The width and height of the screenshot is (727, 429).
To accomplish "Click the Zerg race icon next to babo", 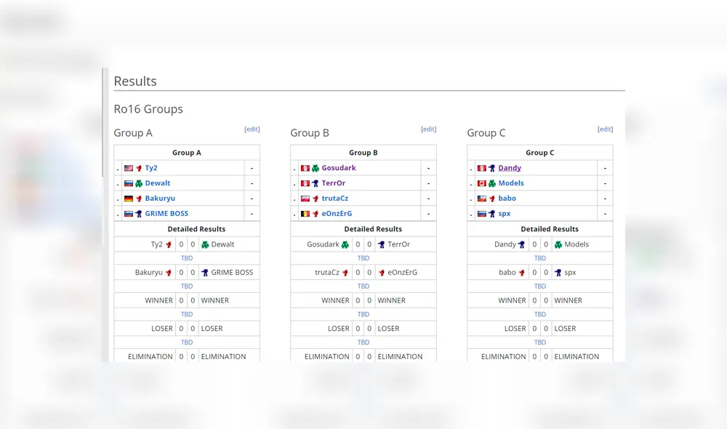I will pos(492,198).
